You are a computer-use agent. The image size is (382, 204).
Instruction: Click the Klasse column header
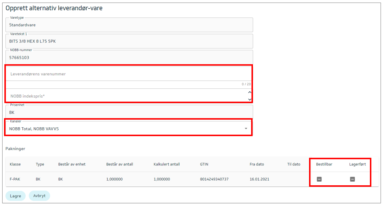(x=15, y=164)
